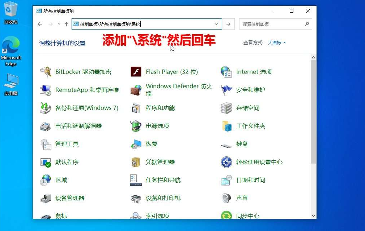Open 设备管理器 icon
The height and width of the screenshot is (231, 365).
point(45,198)
